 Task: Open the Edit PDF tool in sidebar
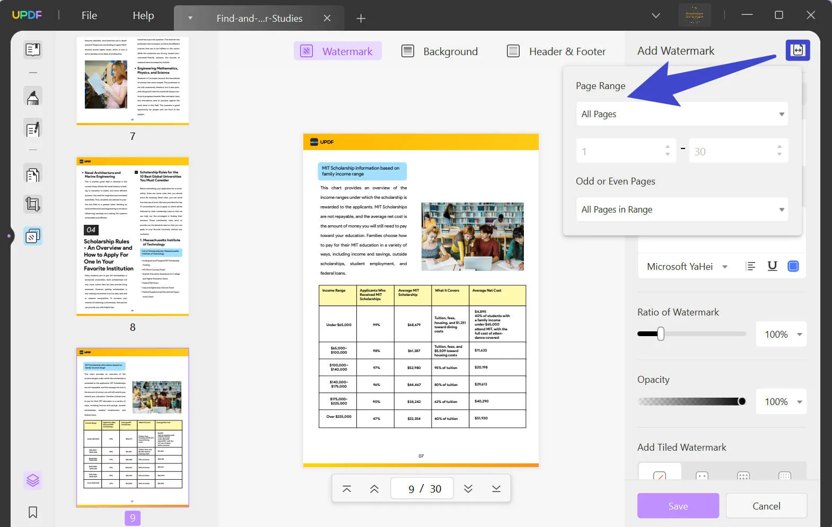click(x=33, y=129)
